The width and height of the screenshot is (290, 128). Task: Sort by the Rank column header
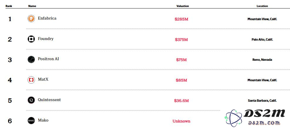pos(9,6)
